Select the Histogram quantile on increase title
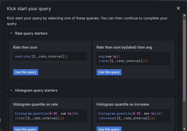This screenshot has height=131, width=187. coord(123,104)
